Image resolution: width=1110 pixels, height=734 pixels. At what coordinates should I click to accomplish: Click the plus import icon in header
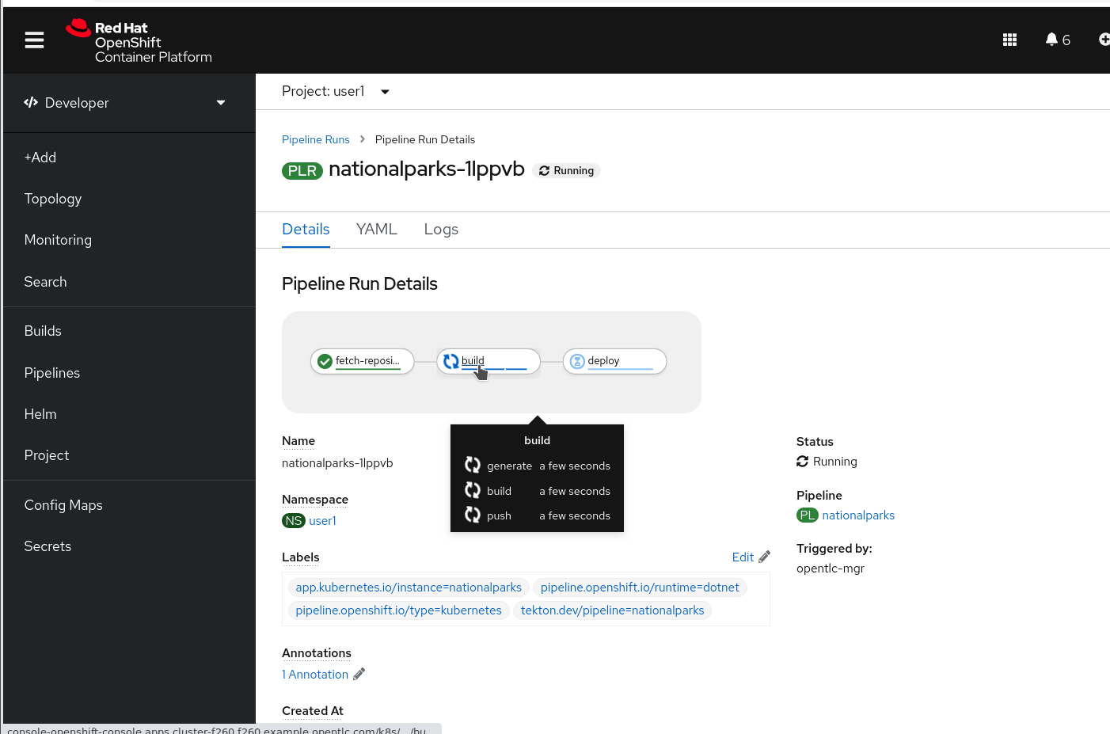click(x=1104, y=40)
